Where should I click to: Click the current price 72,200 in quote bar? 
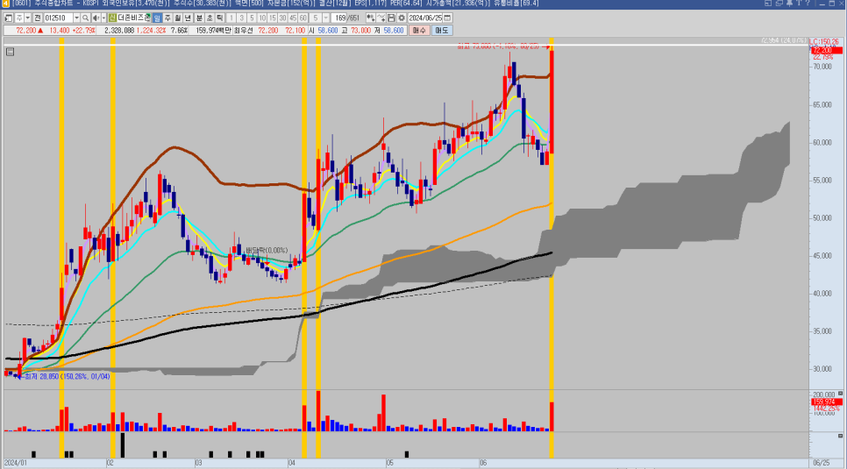[x=26, y=31]
